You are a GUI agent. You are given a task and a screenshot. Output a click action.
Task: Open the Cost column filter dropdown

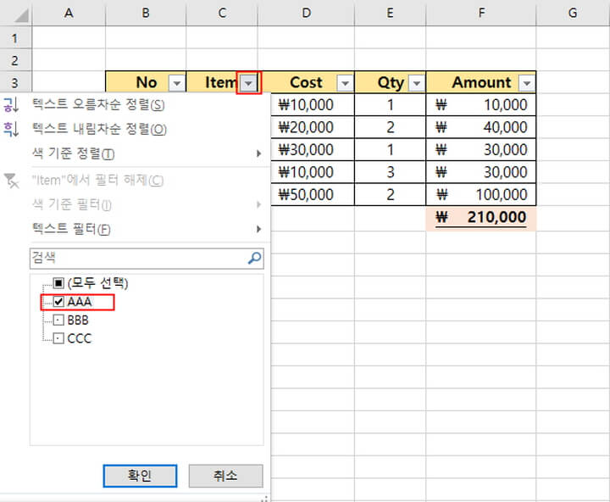coord(345,83)
